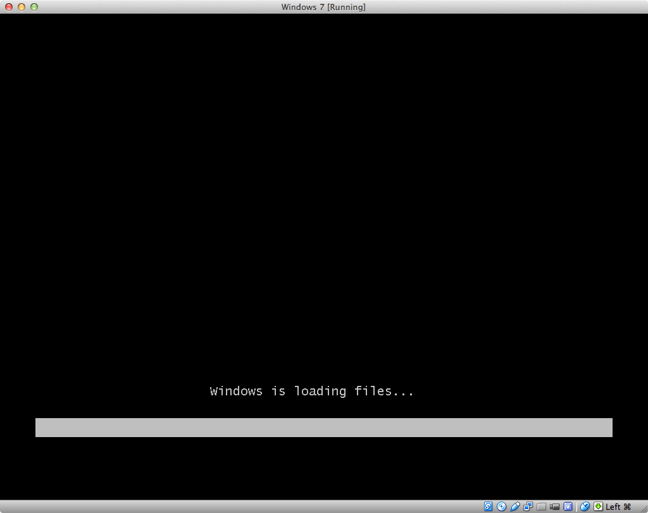Click the Windows 7 [Running] title bar
This screenshot has height=513, width=648.
(x=324, y=7)
